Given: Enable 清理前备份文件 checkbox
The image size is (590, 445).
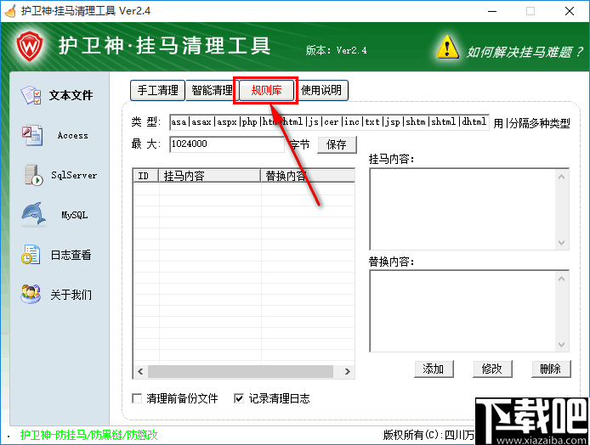Looking at the screenshot, I should (137, 398).
